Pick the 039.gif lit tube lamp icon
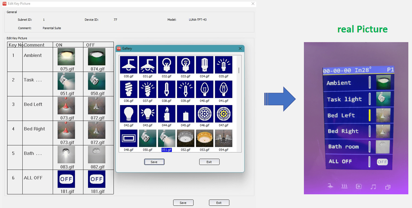 pyautogui.click(x=185, y=89)
